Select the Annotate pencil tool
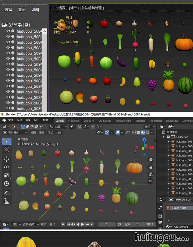 7,193
